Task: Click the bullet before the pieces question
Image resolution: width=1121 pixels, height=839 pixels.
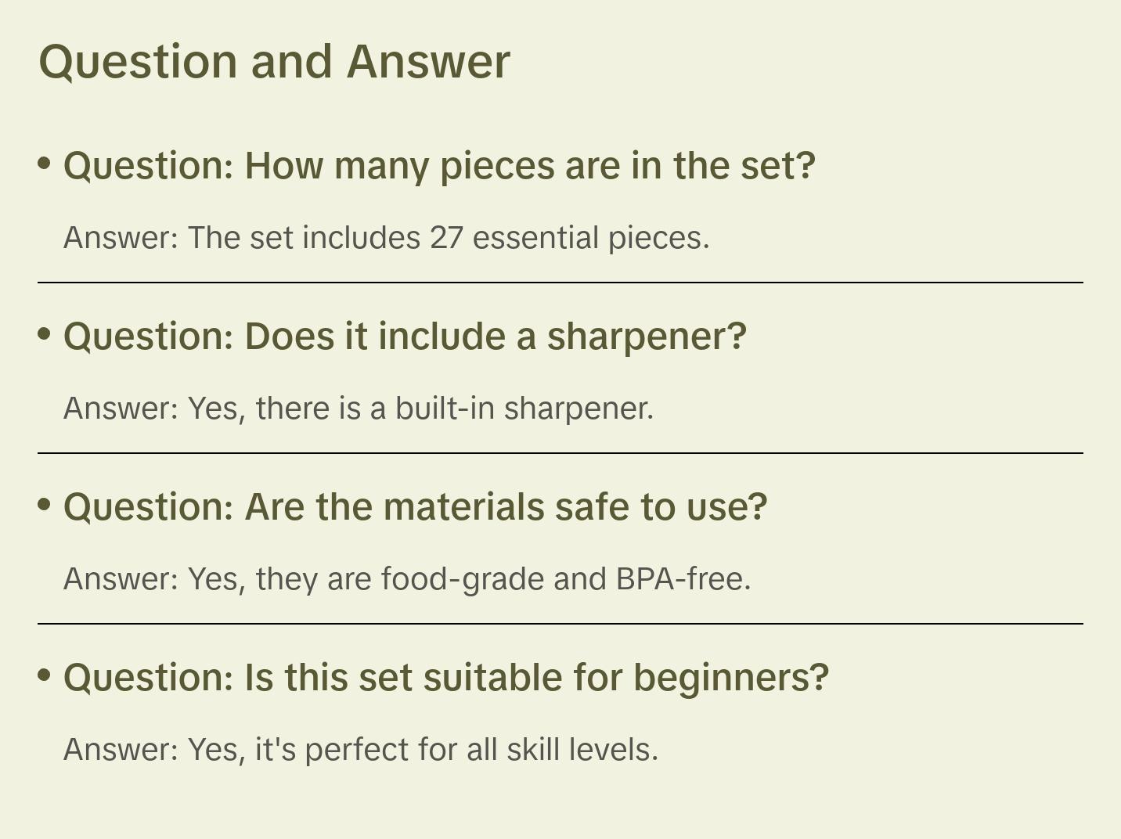Action: (45, 163)
